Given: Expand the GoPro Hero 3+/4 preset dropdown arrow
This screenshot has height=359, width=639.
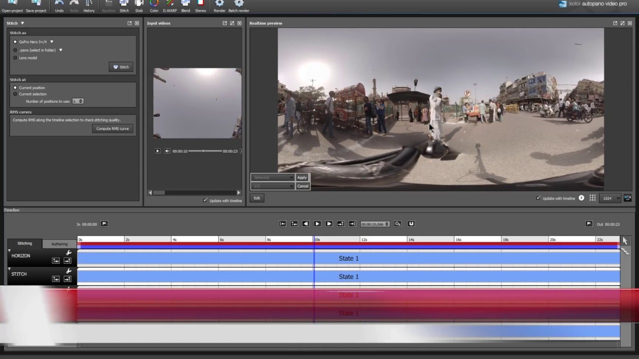Looking at the screenshot, I should click(x=51, y=42).
